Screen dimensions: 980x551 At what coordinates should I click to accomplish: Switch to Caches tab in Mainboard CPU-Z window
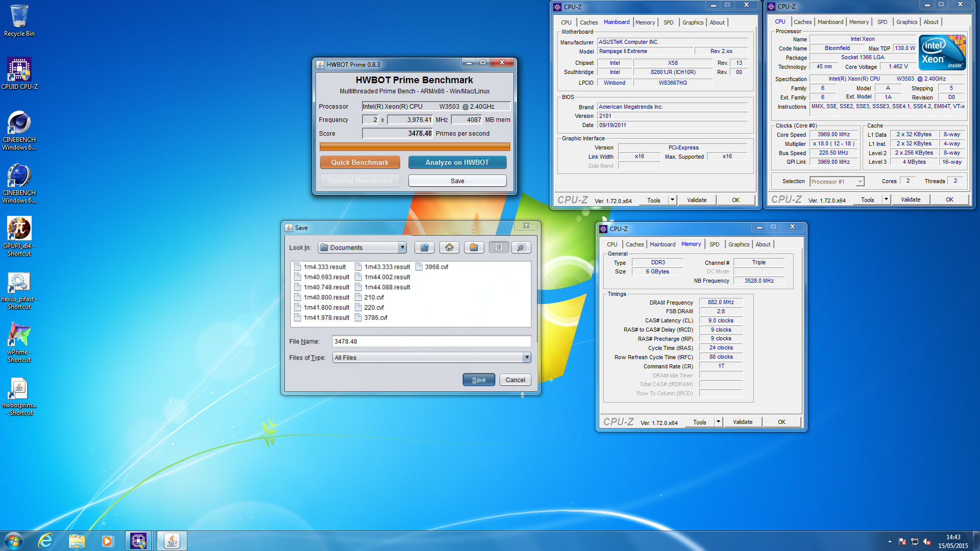click(x=589, y=22)
